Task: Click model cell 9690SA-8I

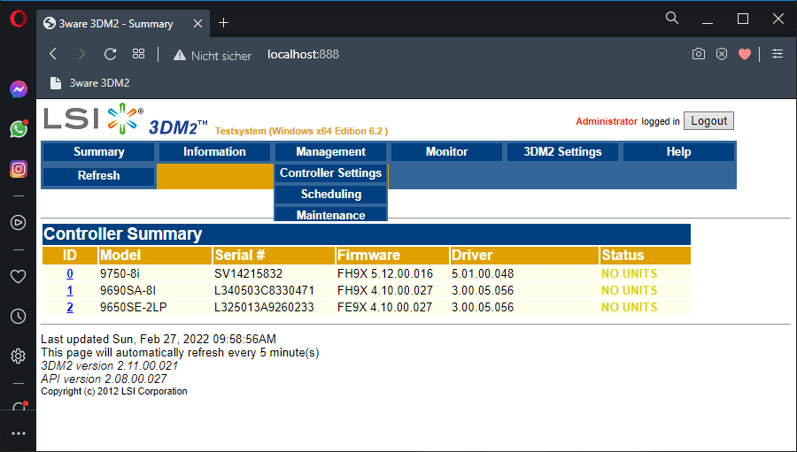Action: tap(128, 290)
